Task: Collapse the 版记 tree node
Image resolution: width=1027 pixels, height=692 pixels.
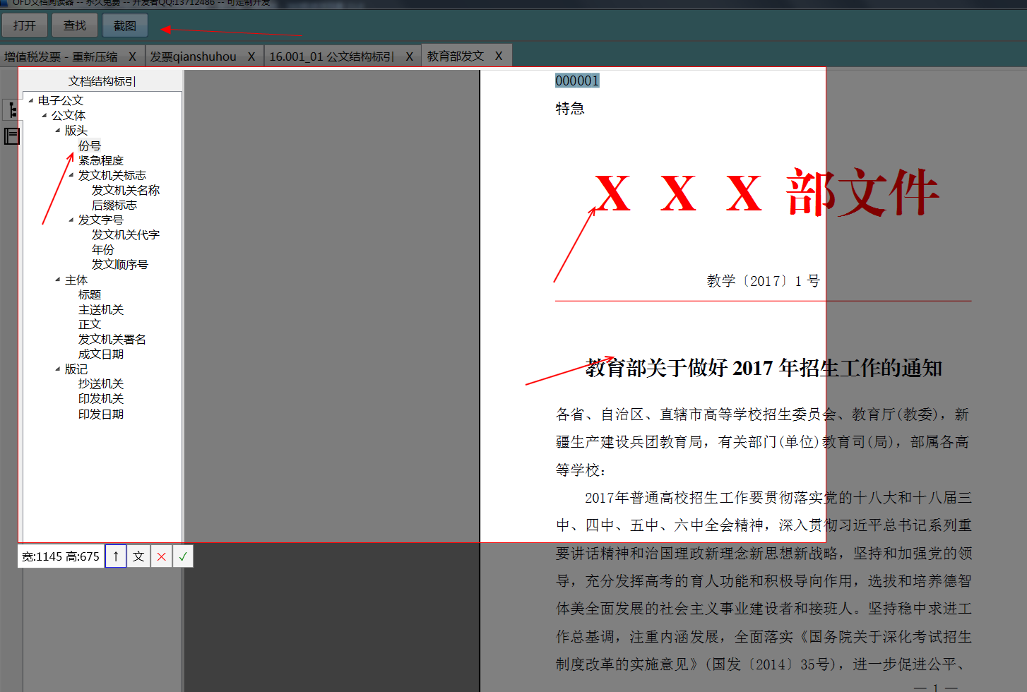Action: coord(58,369)
